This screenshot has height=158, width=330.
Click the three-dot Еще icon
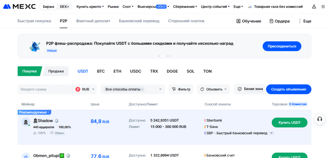[300, 21]
